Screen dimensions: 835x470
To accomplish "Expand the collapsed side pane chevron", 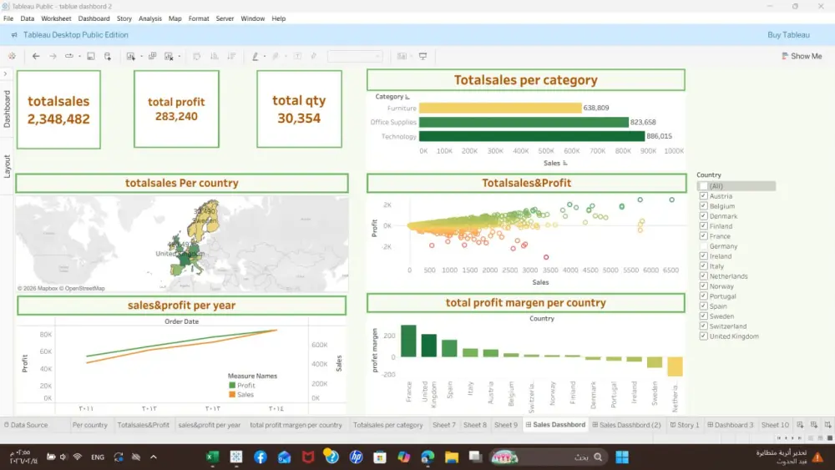I will 5,73.
